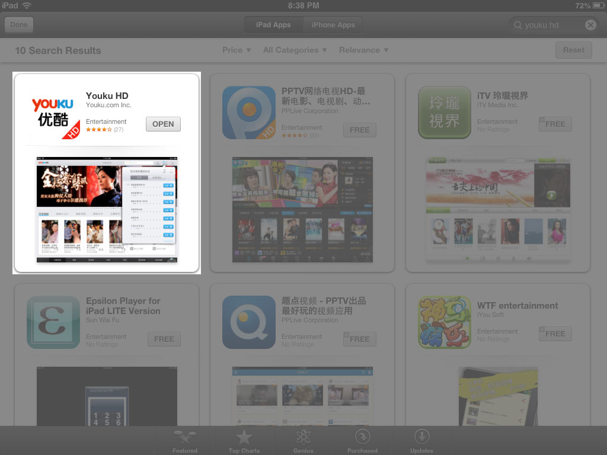The height and width of the screenshot is (455, 607).
Task: Open the Youku HD app
Action: 163,124
